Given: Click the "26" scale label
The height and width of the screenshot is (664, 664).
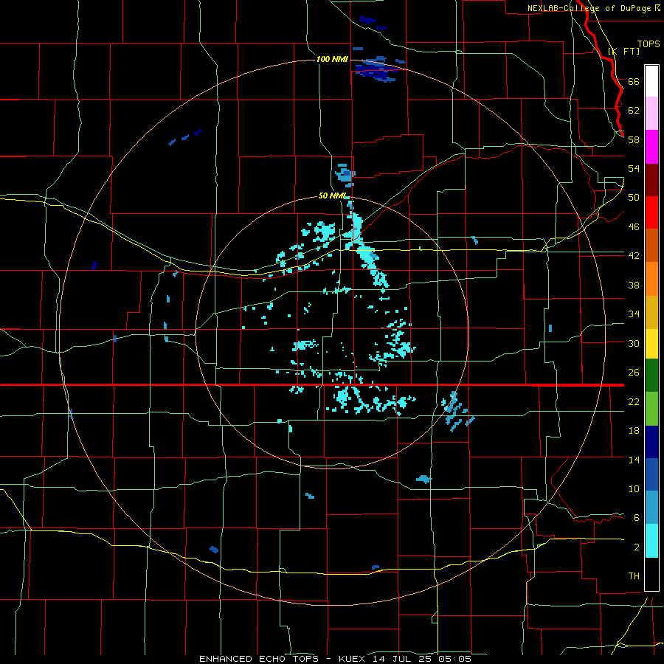Looking at the screenshot, I should coord(634,373).
